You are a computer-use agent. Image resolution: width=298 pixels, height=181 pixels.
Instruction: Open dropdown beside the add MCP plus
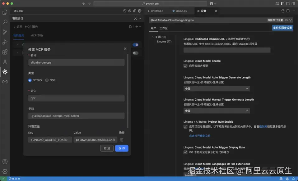pos(140,27)
